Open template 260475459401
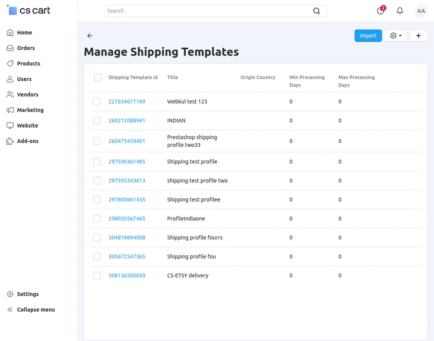Image resolution: width=434 pixels, height=341 pixels. (127, 141)
